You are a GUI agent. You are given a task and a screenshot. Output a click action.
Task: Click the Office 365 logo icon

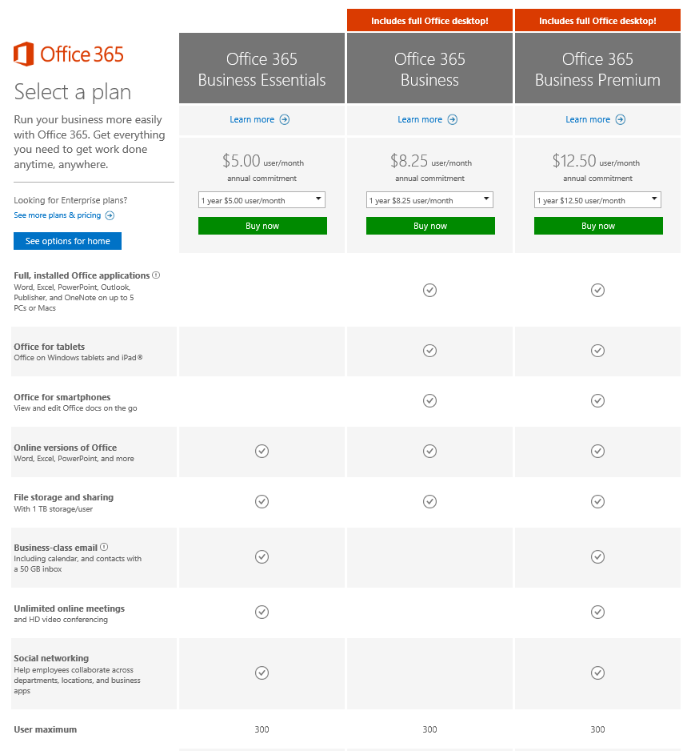24,54
